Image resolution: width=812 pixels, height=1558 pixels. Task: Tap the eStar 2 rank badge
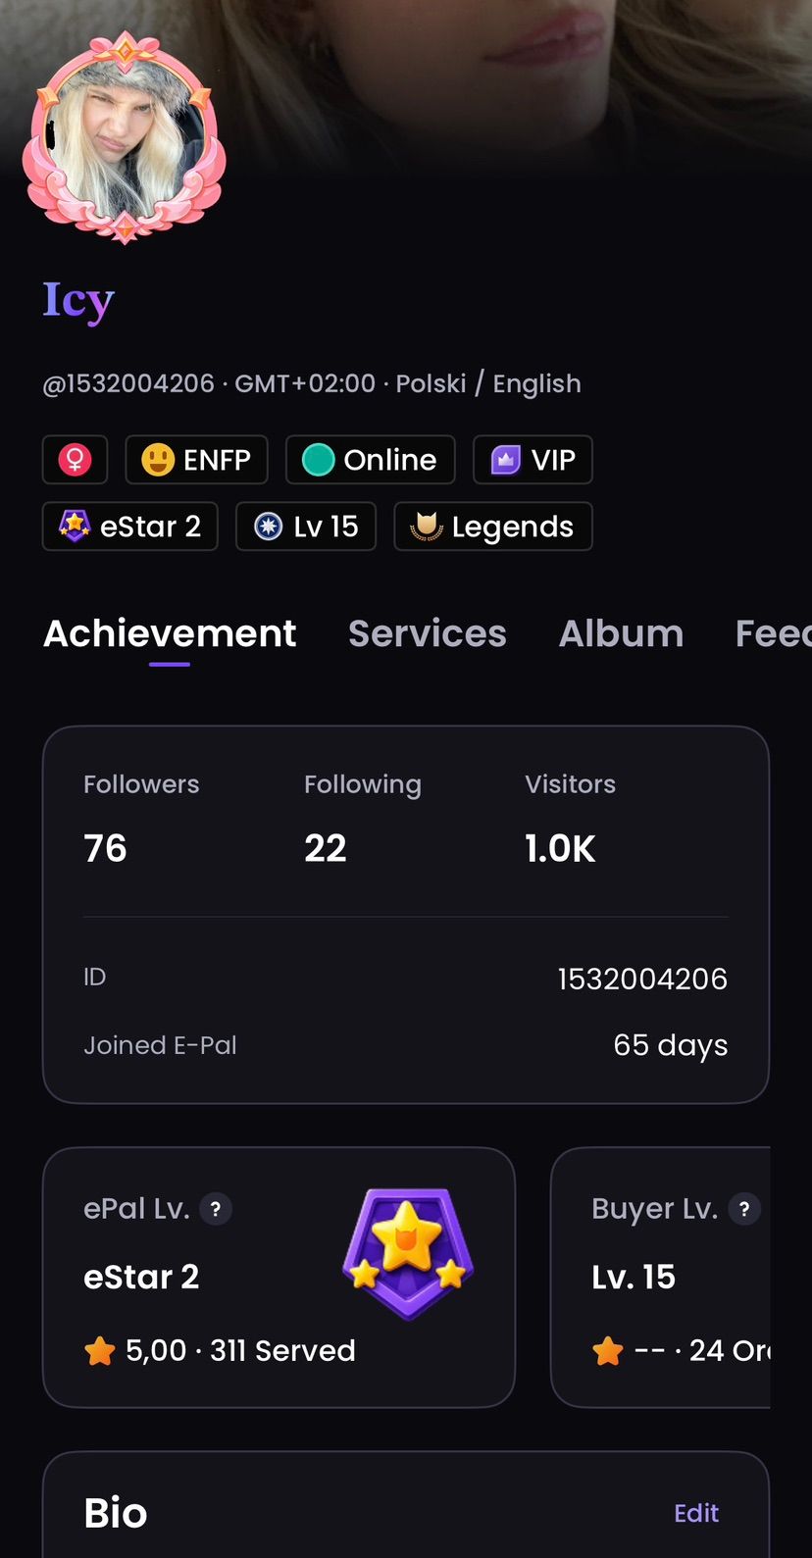(129, 527)
